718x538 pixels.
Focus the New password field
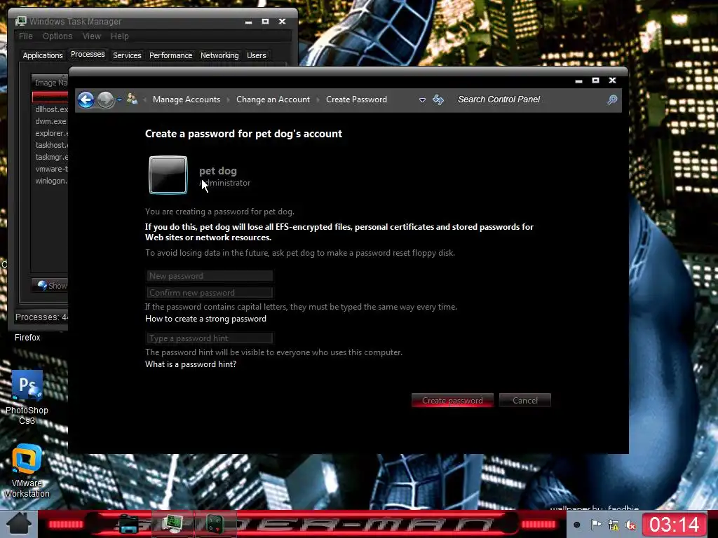[x=210, y=276]
